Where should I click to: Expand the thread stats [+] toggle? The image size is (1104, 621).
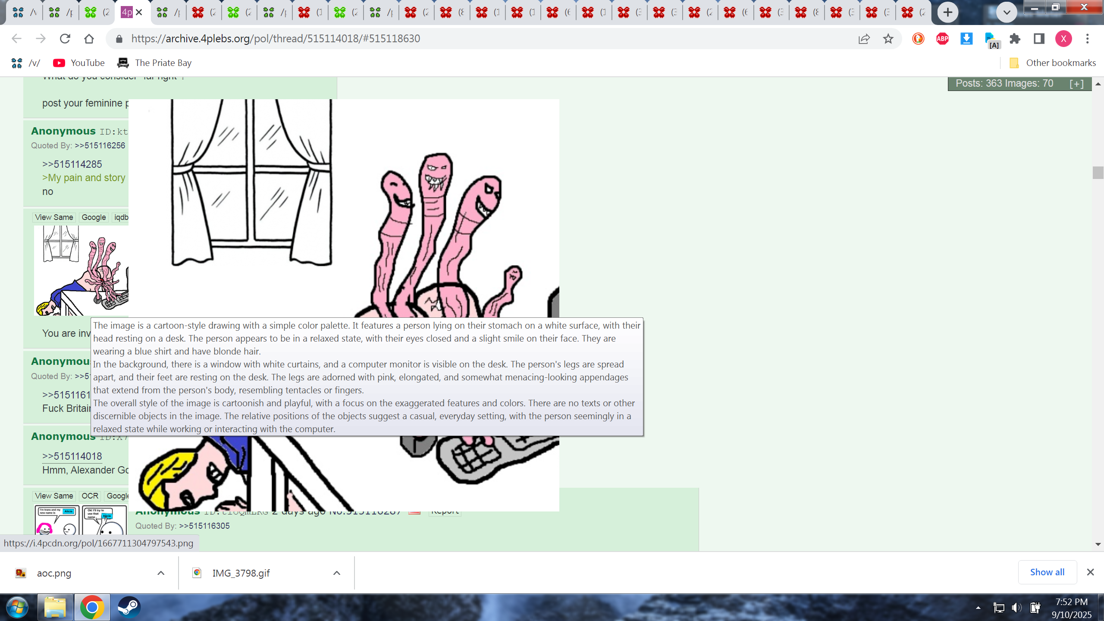tap(1076, 84)
